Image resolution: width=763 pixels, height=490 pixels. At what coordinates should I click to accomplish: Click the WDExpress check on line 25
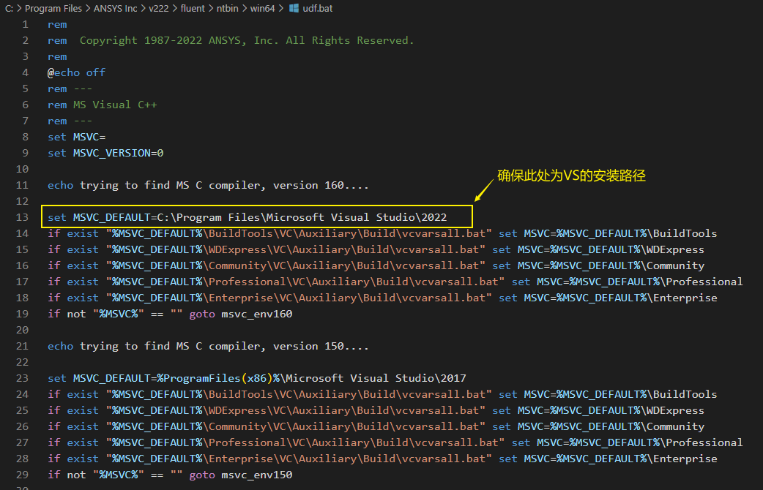(376, 410)
